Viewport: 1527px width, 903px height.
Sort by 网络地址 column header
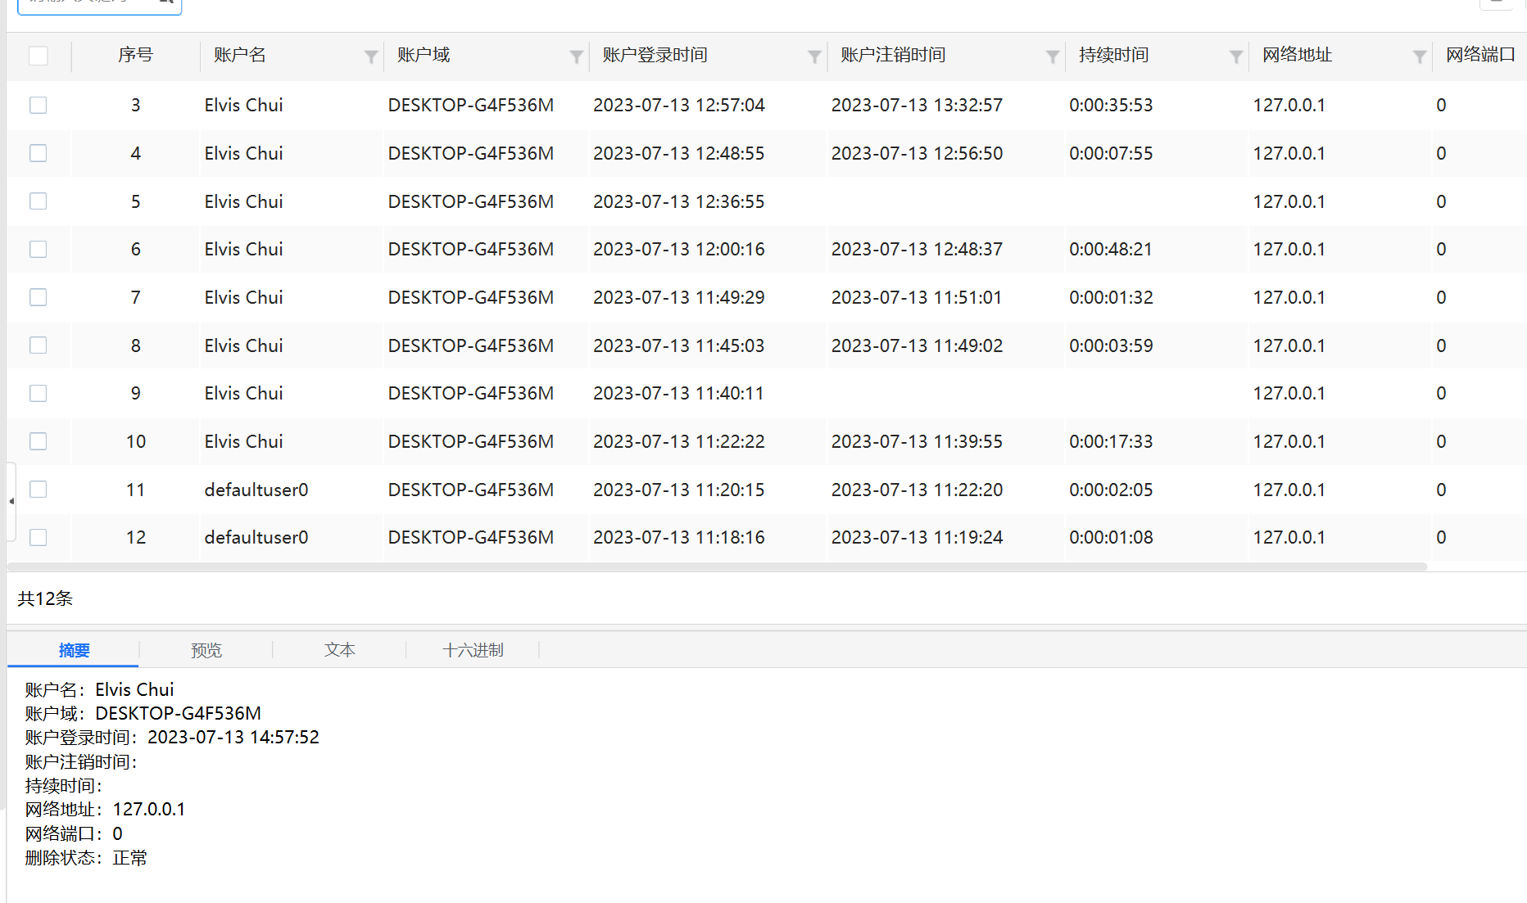pyautogui.click(x=1297, y=55)
